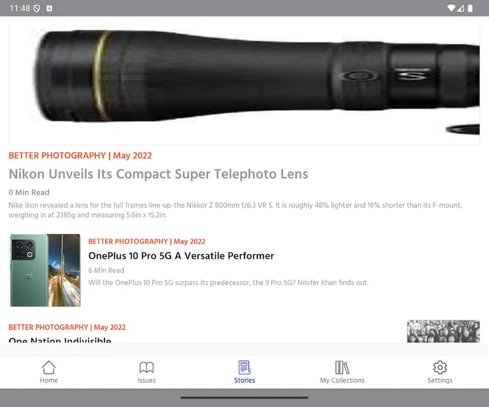Tap the shield icon in status bar

tap(37, 8)
